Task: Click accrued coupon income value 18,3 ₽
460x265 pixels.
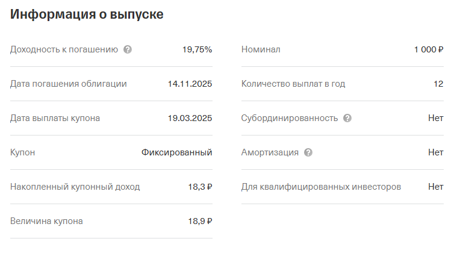Action: 199,187
